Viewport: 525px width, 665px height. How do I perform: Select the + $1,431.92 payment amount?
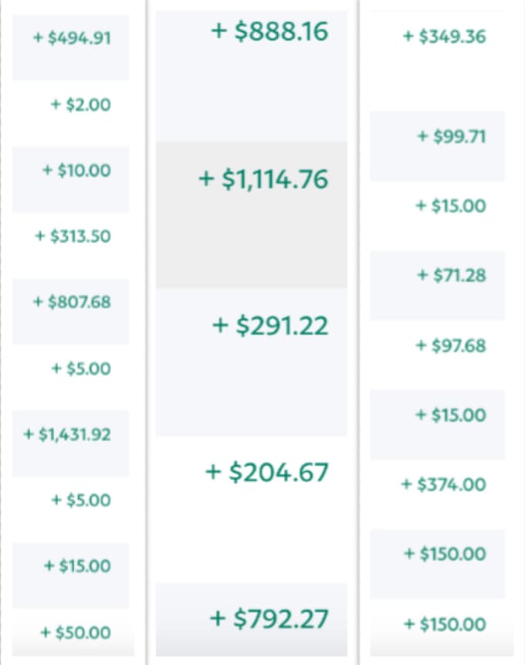[x=67, y=434]
